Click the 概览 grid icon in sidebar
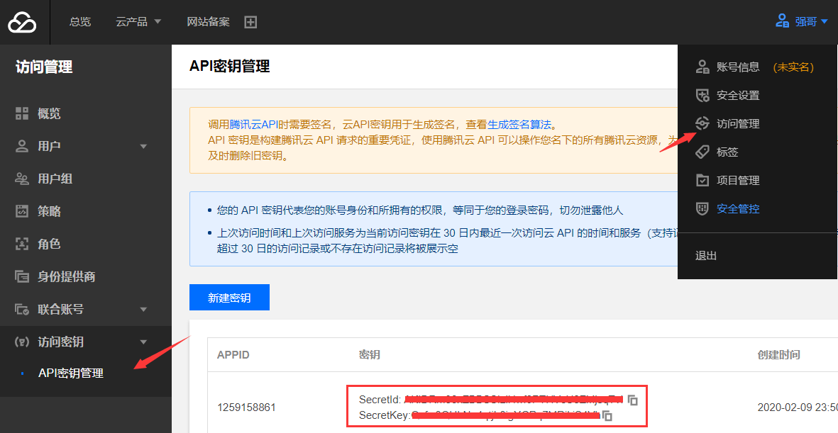This screenshot has width=838, height=433. (22, 113)
